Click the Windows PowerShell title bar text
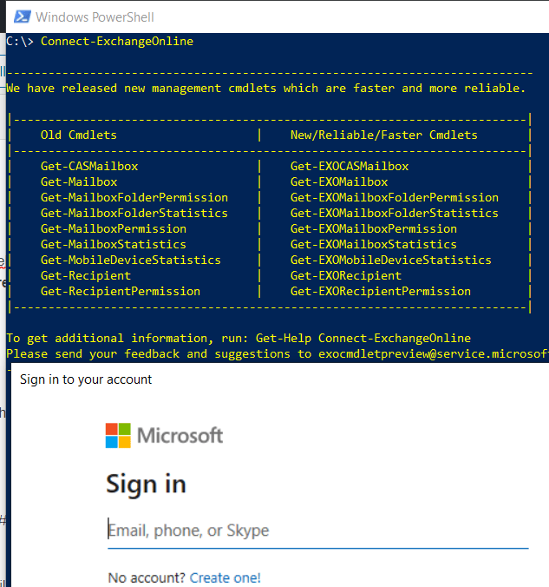The height and width of the screenshot is (587, 549). [x=95, y=16]
